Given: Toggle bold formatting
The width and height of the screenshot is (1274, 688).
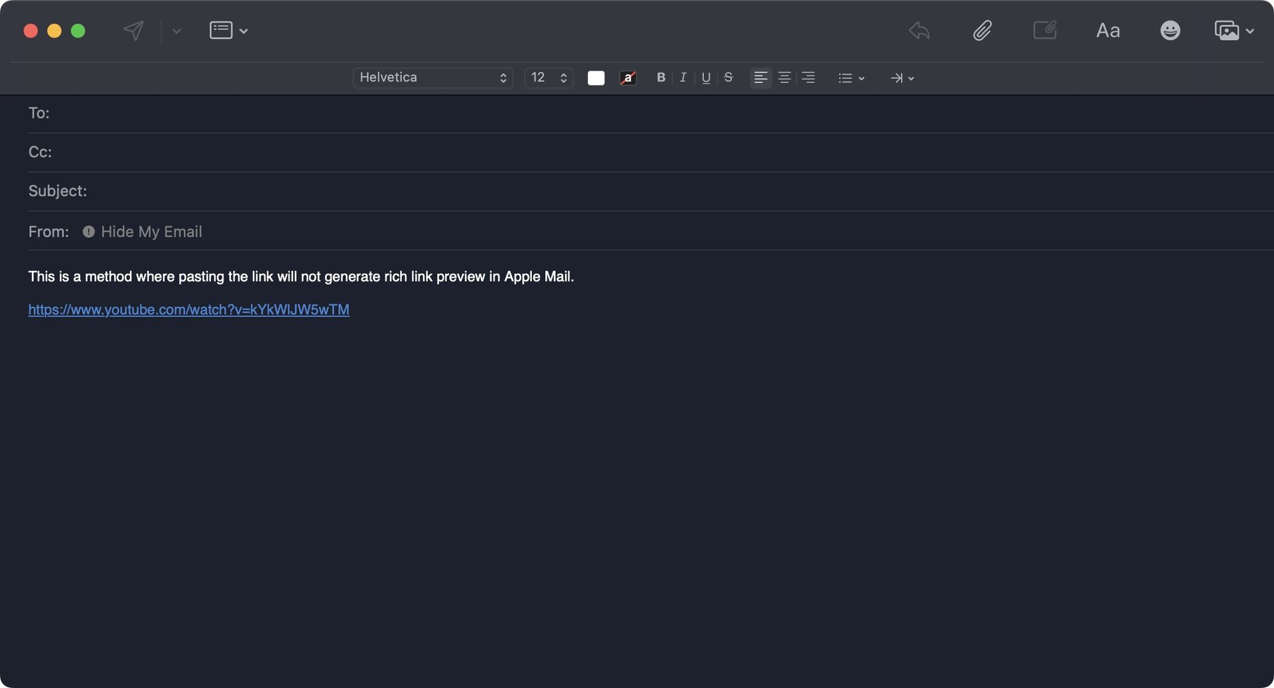Looking at the screenshot, I should tap(661, 78).
